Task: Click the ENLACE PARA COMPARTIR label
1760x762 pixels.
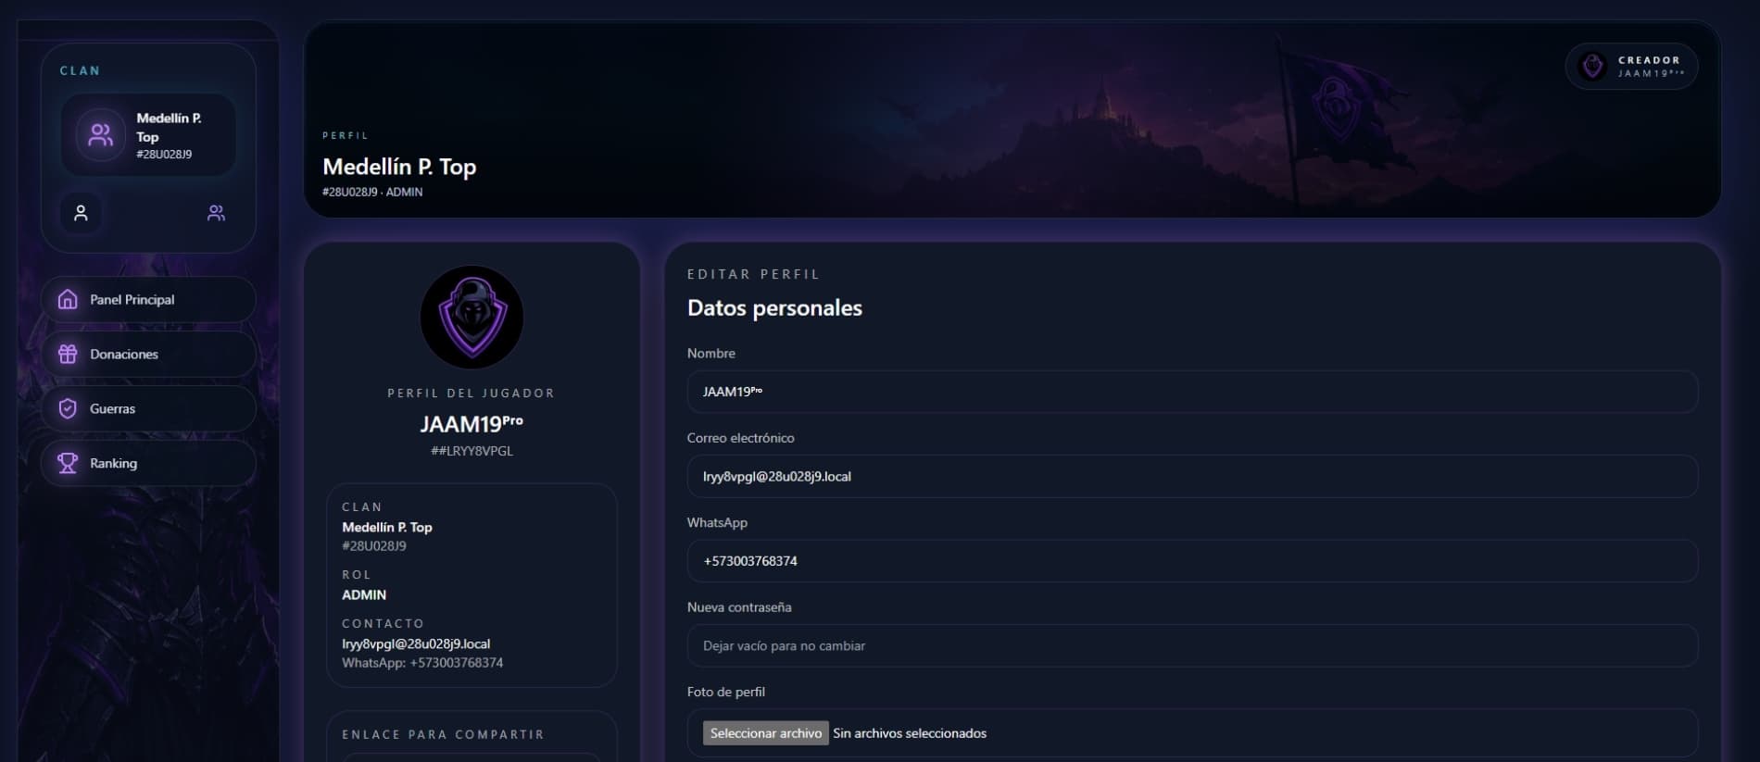Action: [443, 734]
